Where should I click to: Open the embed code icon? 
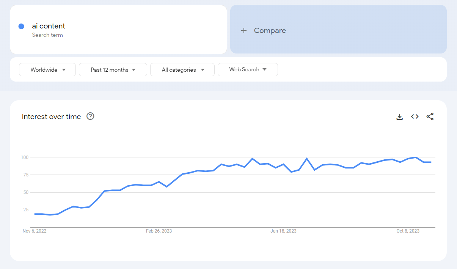click(x=415, y=117)
